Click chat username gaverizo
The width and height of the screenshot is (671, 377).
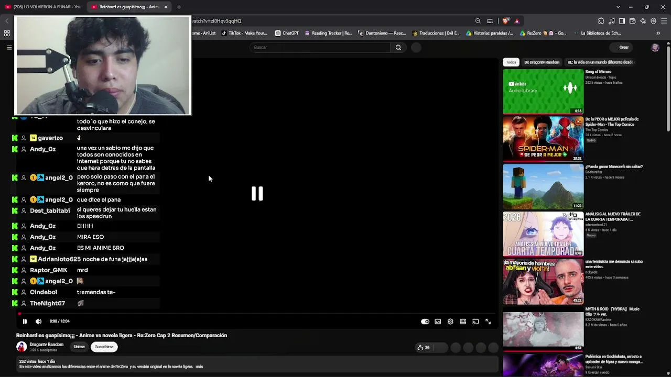tap(50, 138)
